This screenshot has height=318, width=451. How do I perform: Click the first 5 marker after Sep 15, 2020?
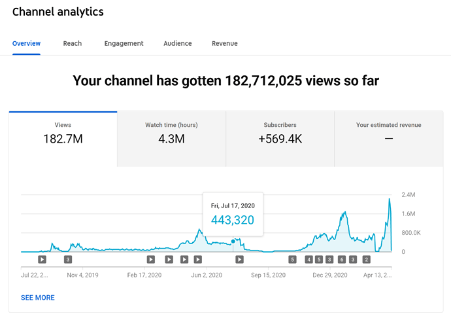pyautogui.click(x=292, y=259)
